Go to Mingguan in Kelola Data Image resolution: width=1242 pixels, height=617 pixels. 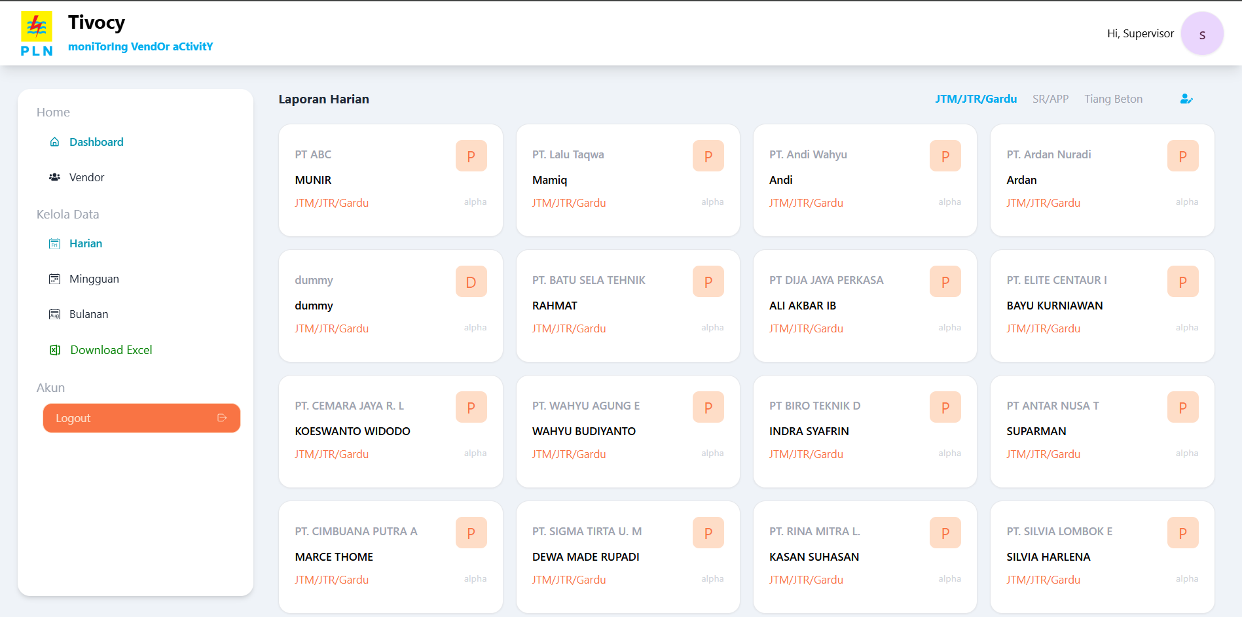(94, 279)
